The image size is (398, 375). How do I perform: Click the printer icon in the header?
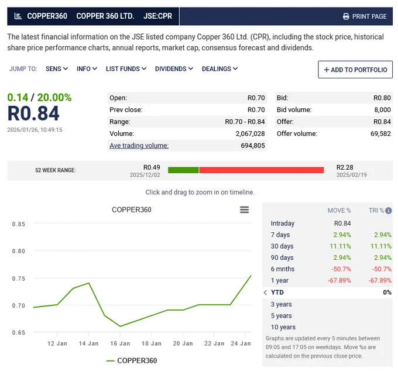tap(346, 16)
